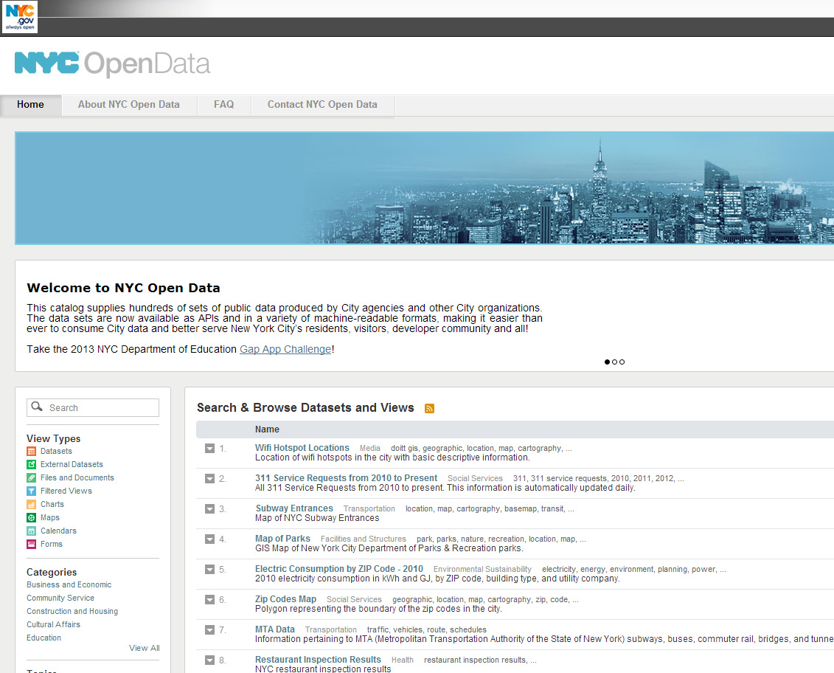Click the External Datasets icon
This screenshot has height=673, width=834.
(32, 464)
